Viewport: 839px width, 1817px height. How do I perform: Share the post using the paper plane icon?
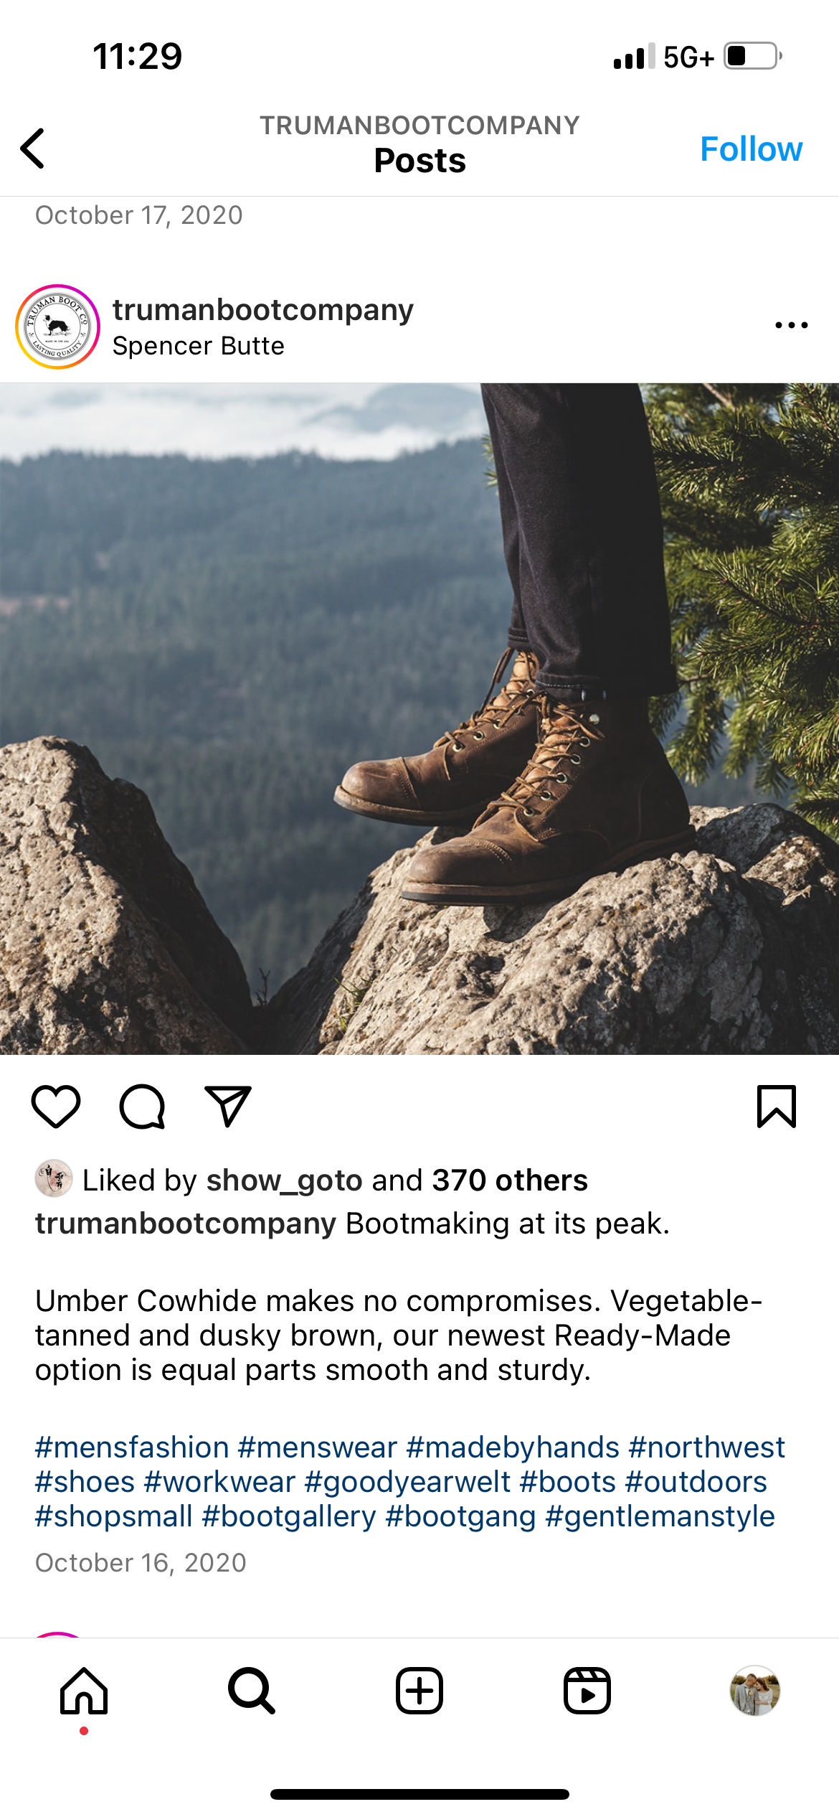(x=228, y=1107)
